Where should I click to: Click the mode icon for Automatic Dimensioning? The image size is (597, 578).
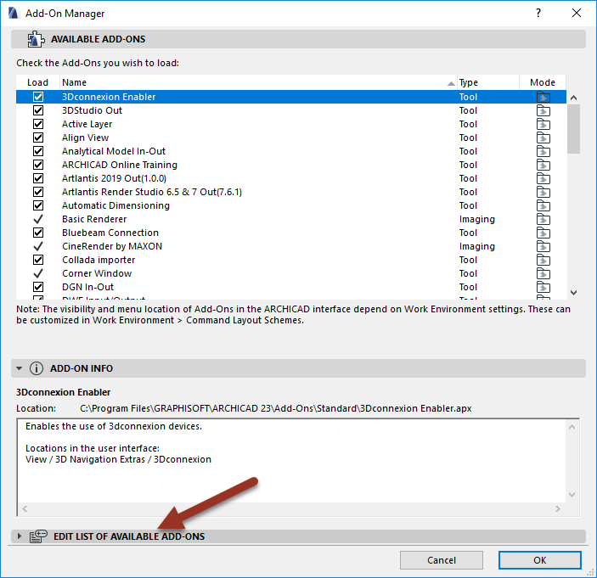click(x=543, y=206)
